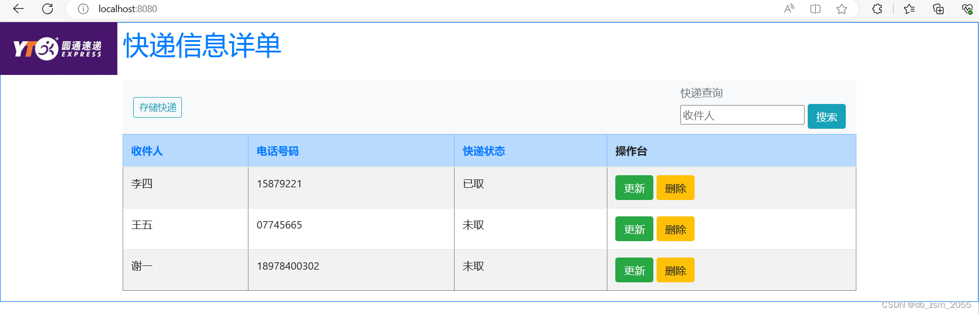
Task: Click 更新 button for 李四
Action: [x=634, y=188]
